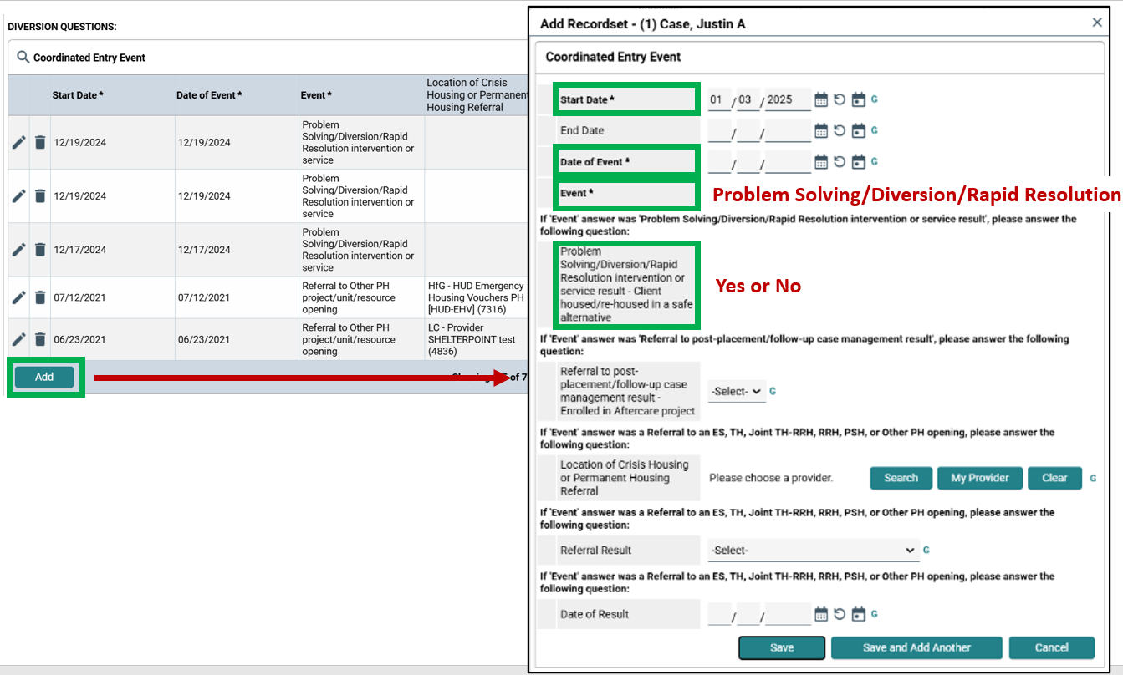Edit the 12/17/2024 event row with pencil icon
Image resolution: width=1123 pixels, height=675 pixels.
click(x=19, y=250)
